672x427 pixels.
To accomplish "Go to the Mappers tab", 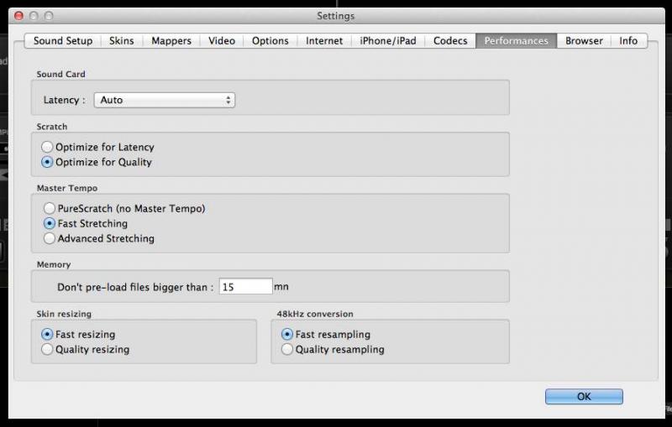I will [x=171, y=41].
